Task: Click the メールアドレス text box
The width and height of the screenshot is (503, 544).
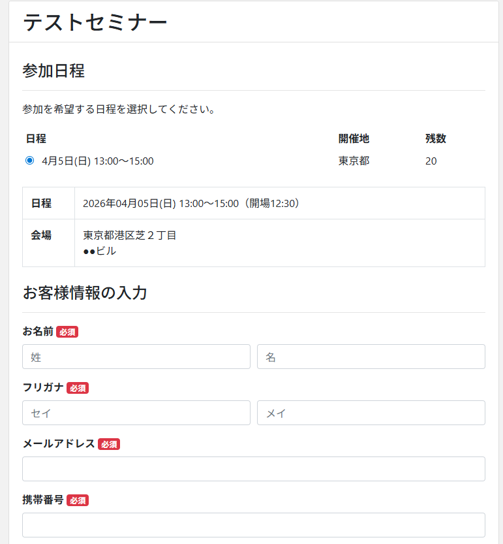Action: (253, 469)
